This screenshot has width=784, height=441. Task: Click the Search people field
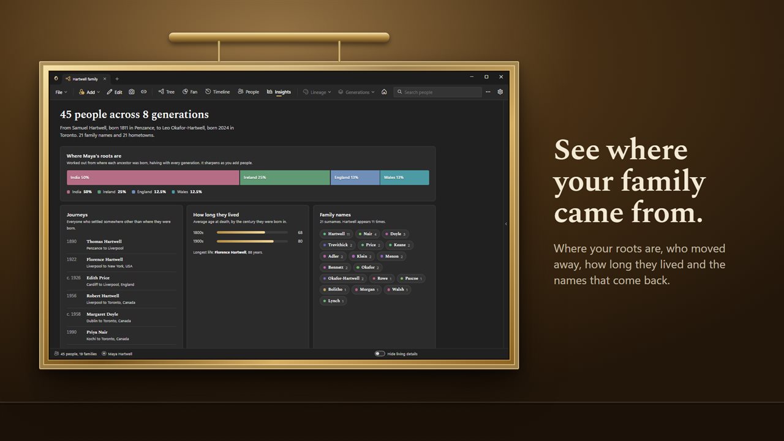tap(437, 92)
